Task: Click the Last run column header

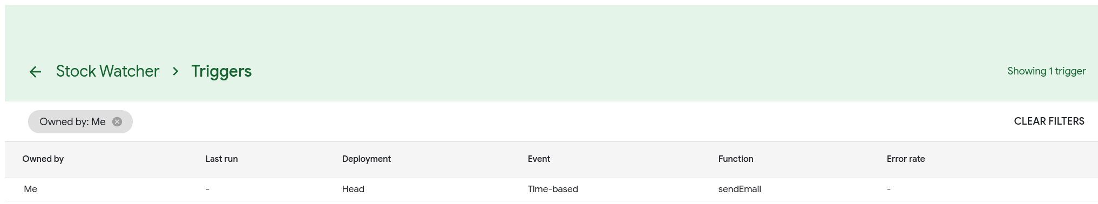Action: tap(221, 159)
